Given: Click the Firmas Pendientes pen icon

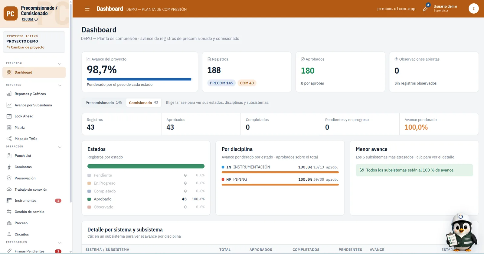Looking at the screenshot, I should pyautogui.click(x=9, y=251).
